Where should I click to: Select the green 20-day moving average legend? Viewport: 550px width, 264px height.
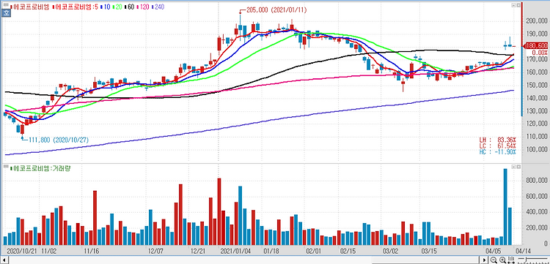coord(117,7)
